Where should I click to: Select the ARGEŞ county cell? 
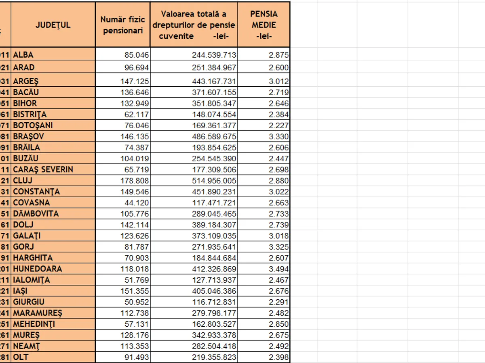pos(53,81)
